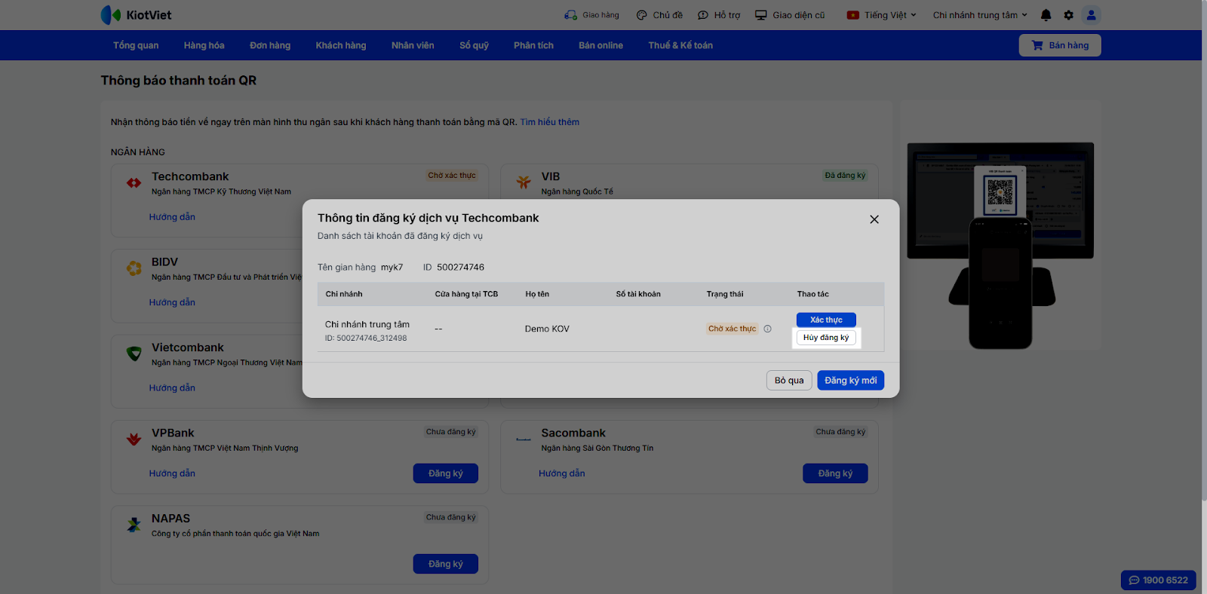The width and height of the screenshot is (1207, 594).
Task: Open the Tìm hiểu thêm link
Action: pyautogui.click(x=550, y=122)
